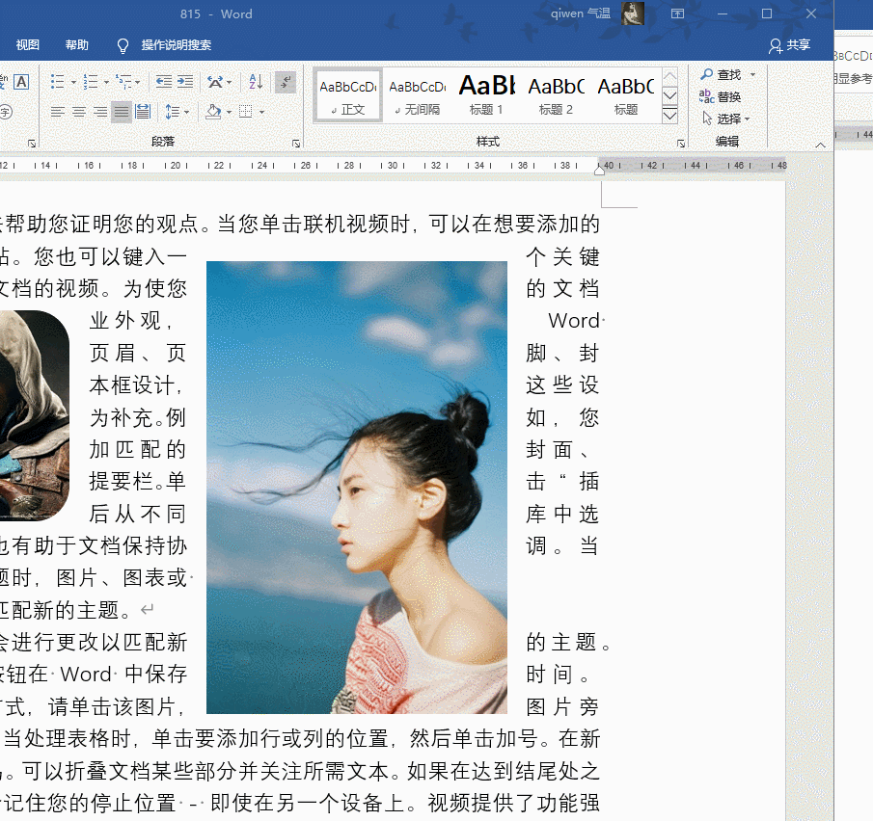Click the decrease indent icon
This screenshot has width=873, height=821.
[x=163, y=82]
